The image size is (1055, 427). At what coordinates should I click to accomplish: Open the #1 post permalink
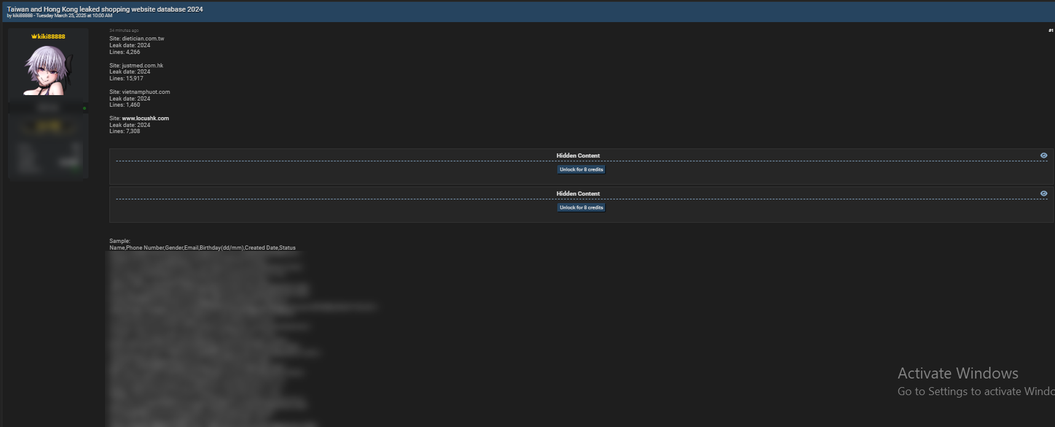[1050, 31]
